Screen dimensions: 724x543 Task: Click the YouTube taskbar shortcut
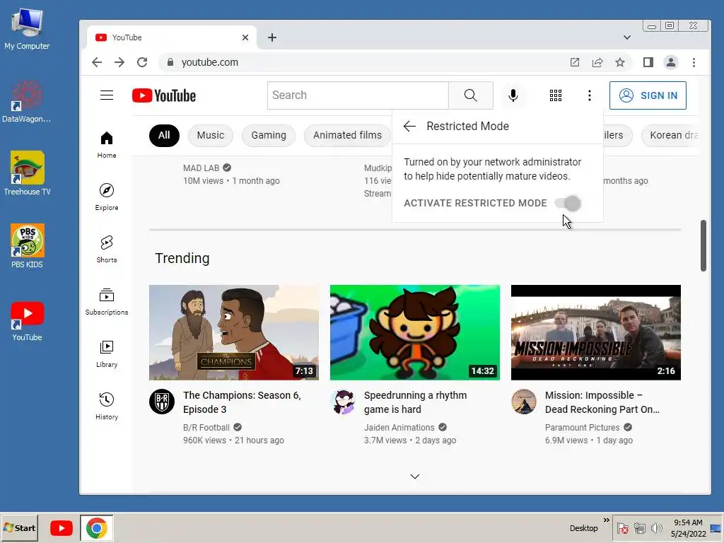click(62, 527)
